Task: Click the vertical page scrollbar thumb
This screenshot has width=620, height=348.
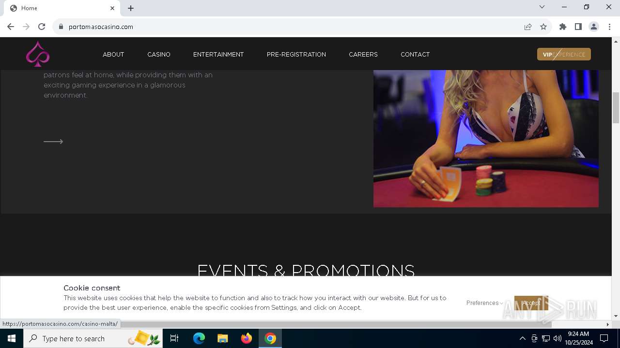Action: click(x=616, y=107)
